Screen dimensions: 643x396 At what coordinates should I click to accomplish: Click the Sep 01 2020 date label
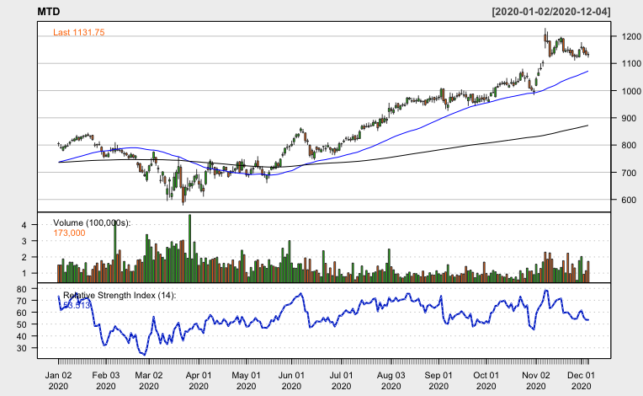coord(438,380)
